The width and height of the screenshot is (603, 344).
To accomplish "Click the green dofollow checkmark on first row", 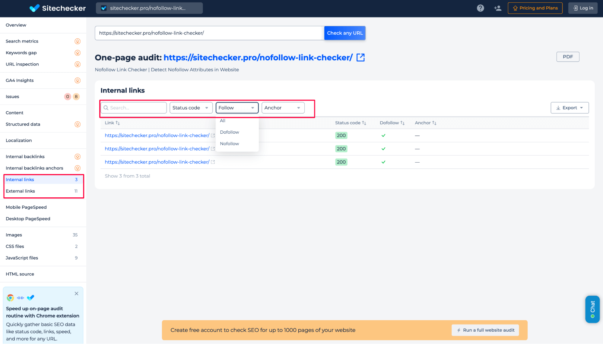I will pyautogui.click(x=383, y=135).
